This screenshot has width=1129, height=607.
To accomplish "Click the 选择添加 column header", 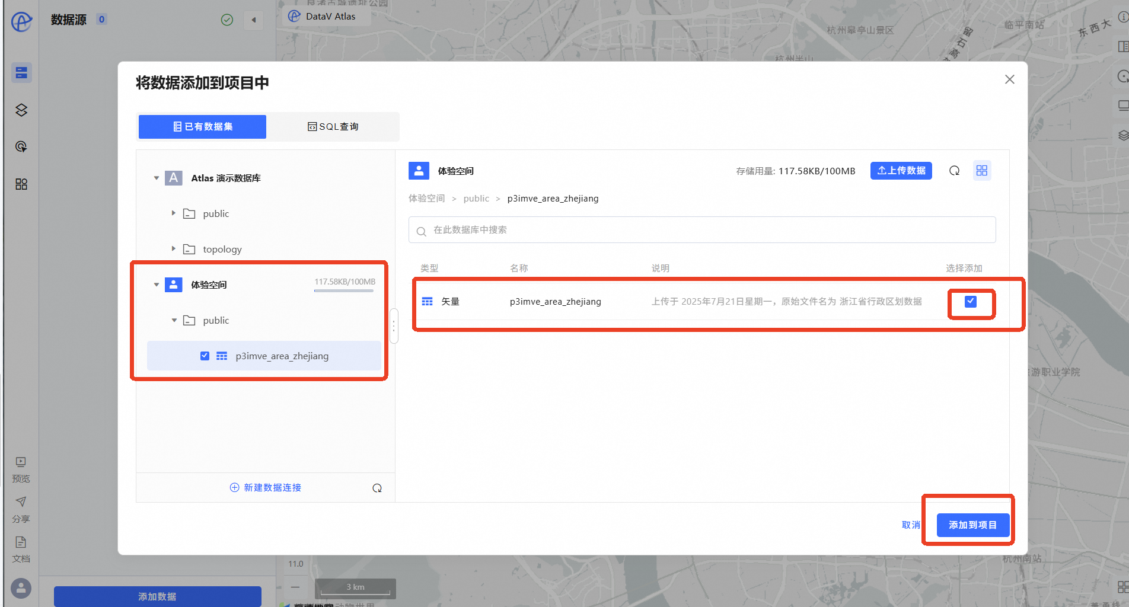I will 964,269.
